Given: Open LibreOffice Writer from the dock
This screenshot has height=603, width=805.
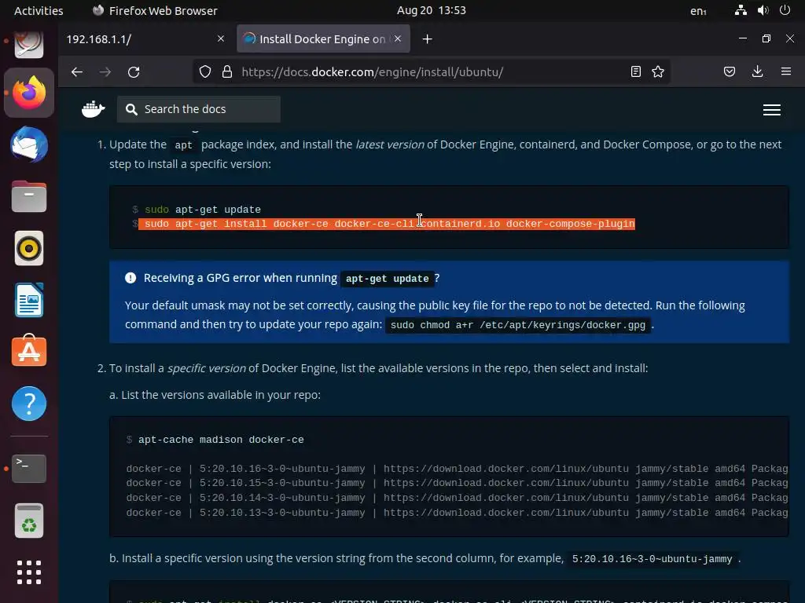Looking at the screenshot, I should (x=29, y=300).
